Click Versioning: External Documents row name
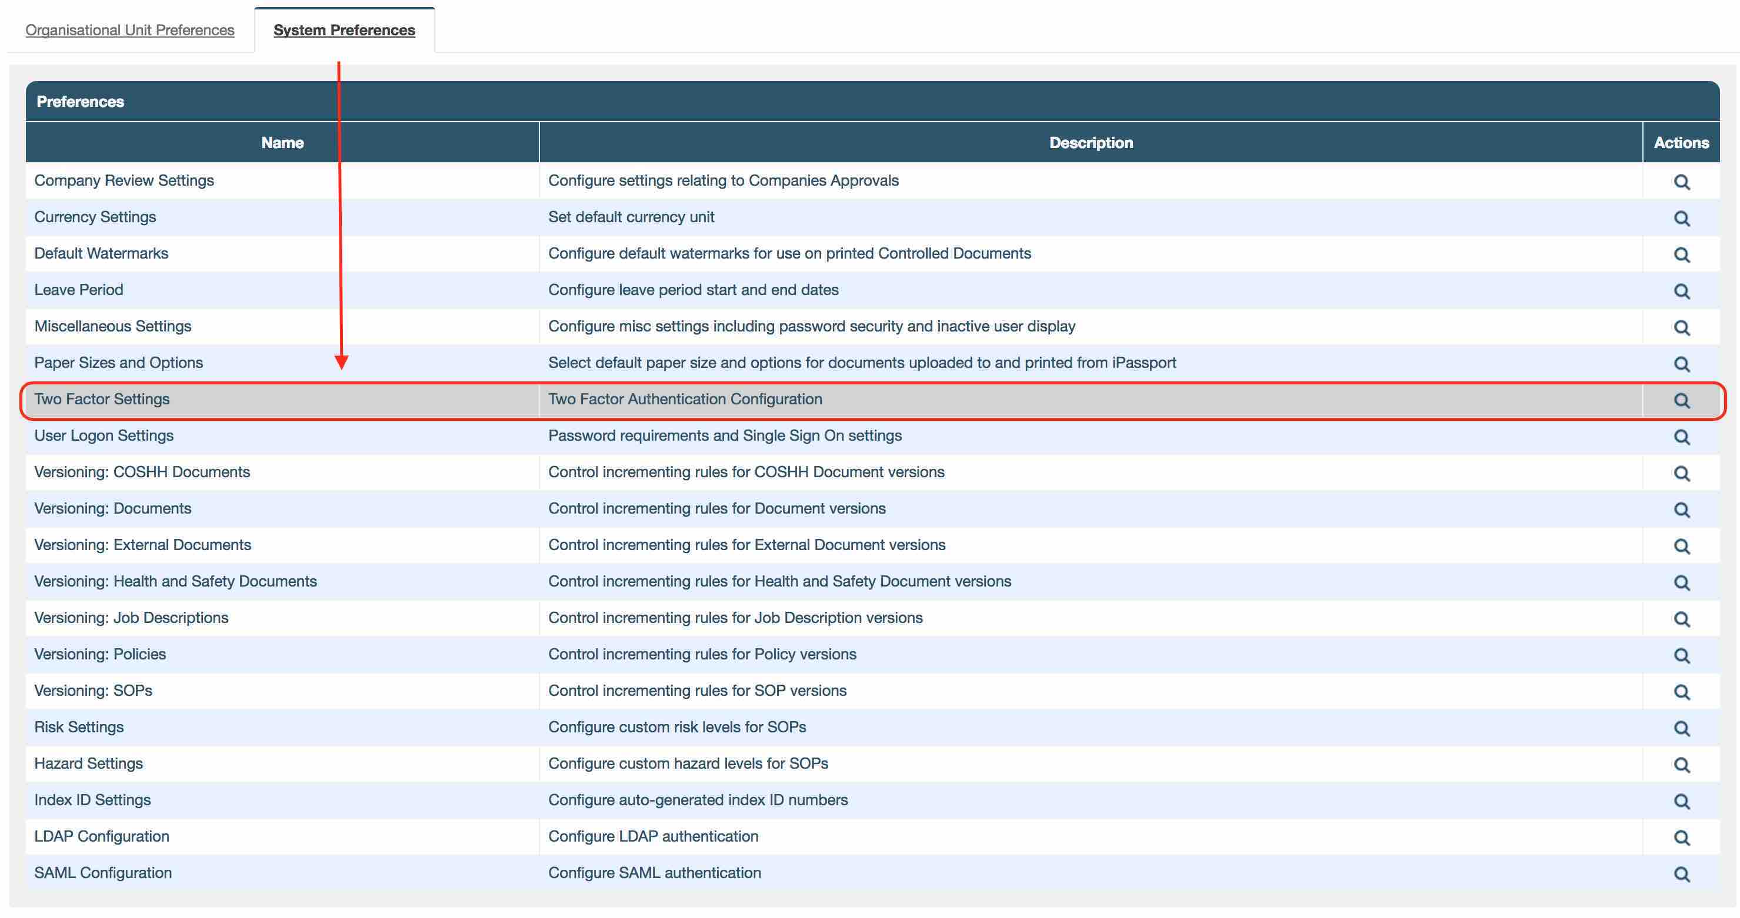 [x=142, y=545]
